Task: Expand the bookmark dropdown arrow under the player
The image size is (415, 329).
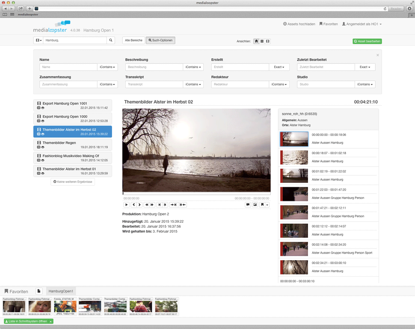Action: (x=267, y=205)
